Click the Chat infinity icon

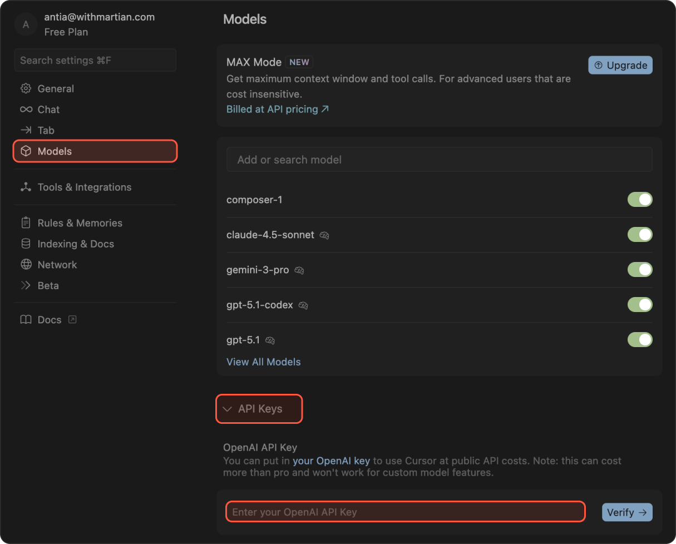(26, 110)
